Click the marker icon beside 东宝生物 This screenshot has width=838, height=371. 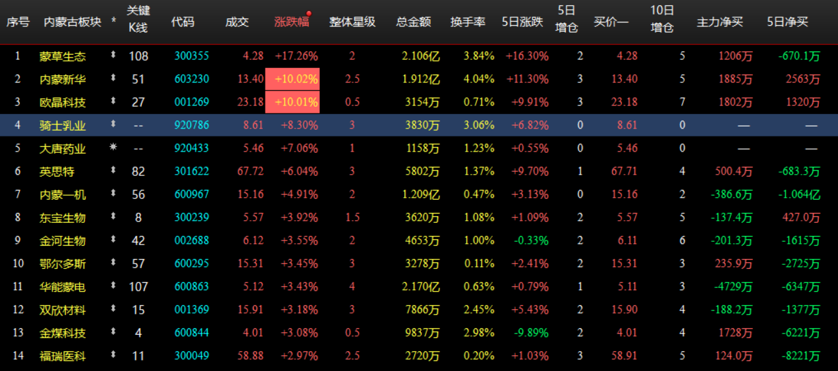coord(113,217)
